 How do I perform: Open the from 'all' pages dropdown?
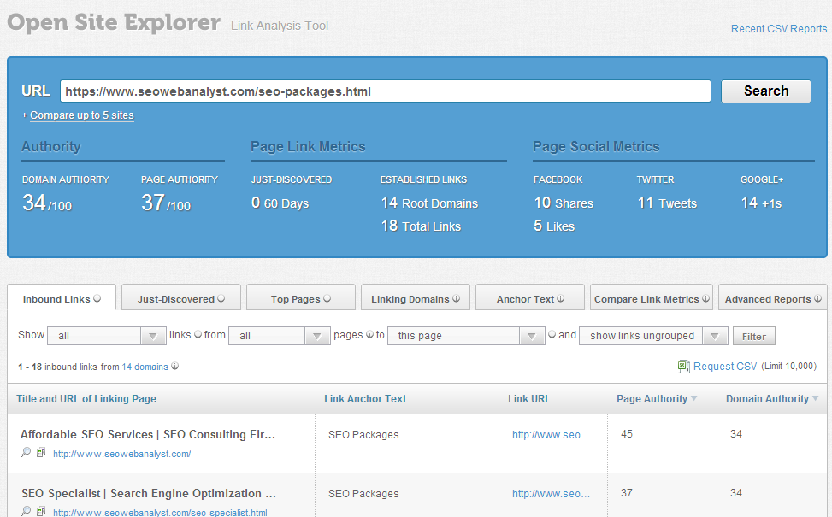[280, 336]
